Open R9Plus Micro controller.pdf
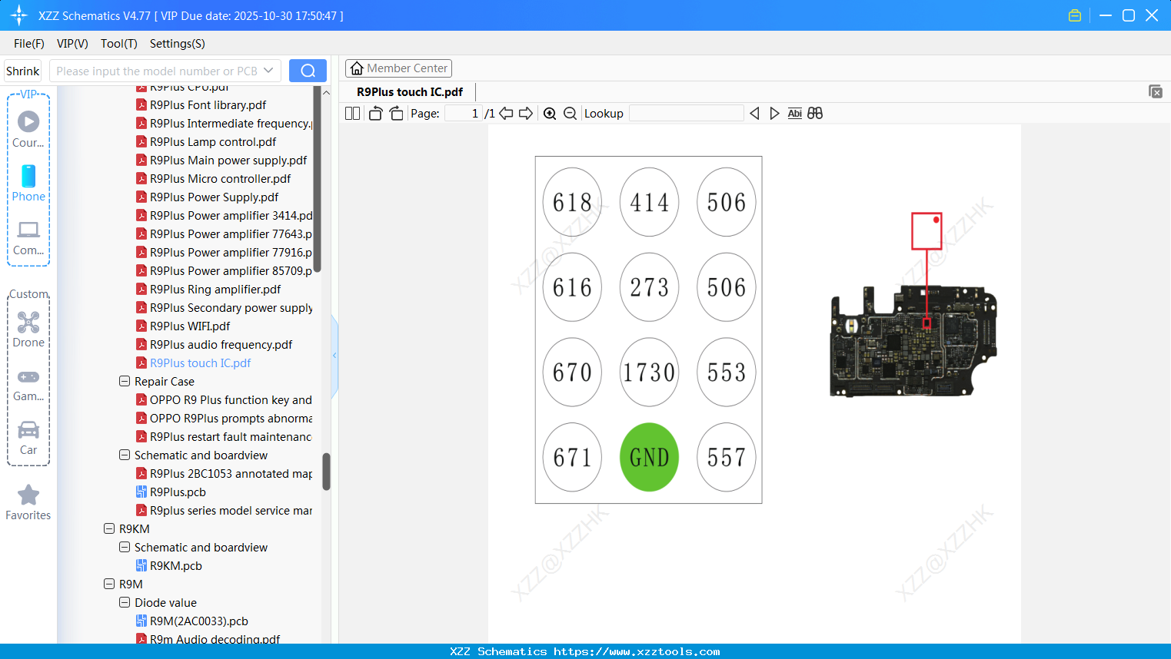1171x659 pixels. (x=213, y=179)
